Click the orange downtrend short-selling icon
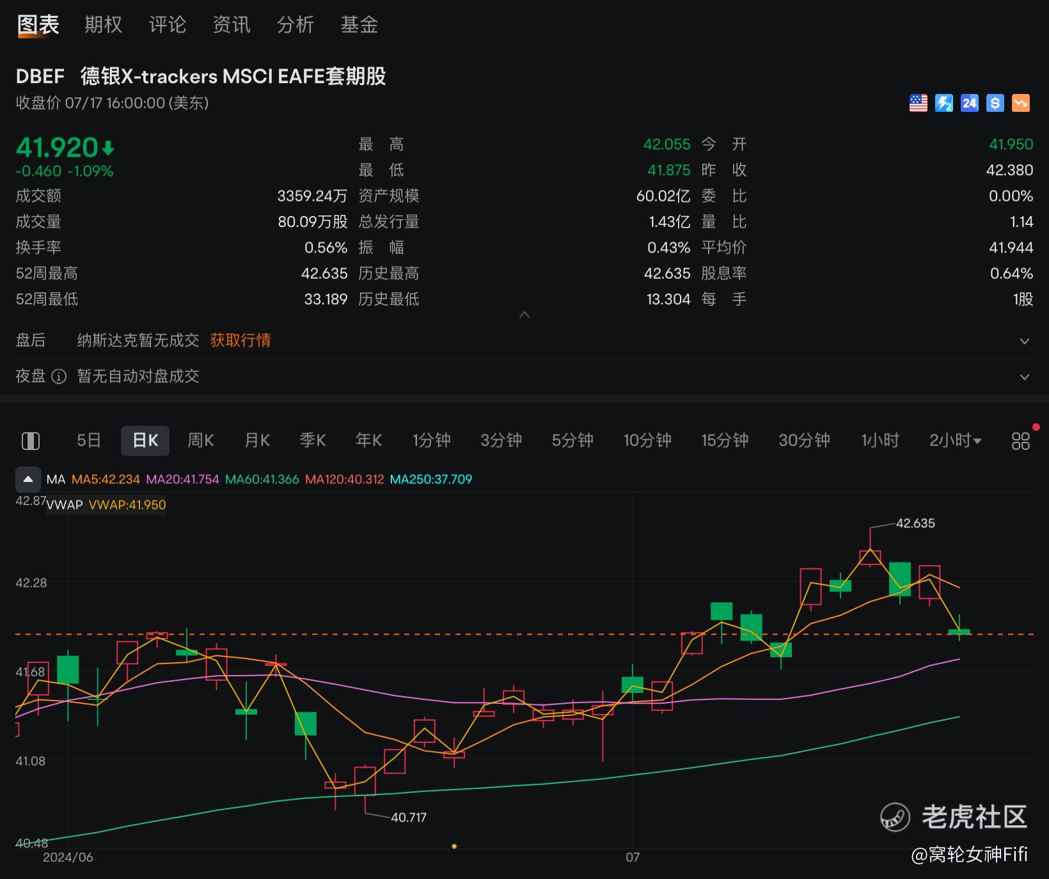Image resolution: width=1049 pixels, height=879 pixels. tap(1020, 103)
